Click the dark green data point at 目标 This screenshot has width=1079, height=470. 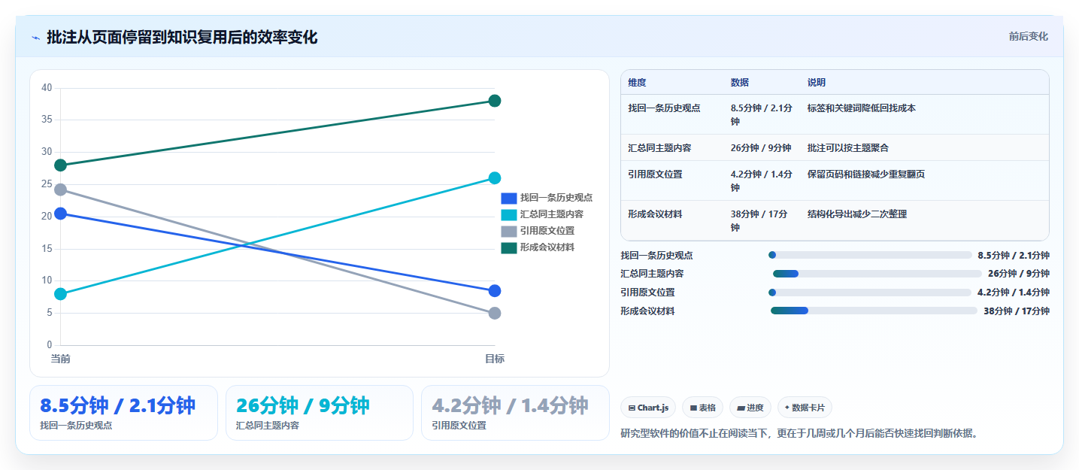[495, 101]
